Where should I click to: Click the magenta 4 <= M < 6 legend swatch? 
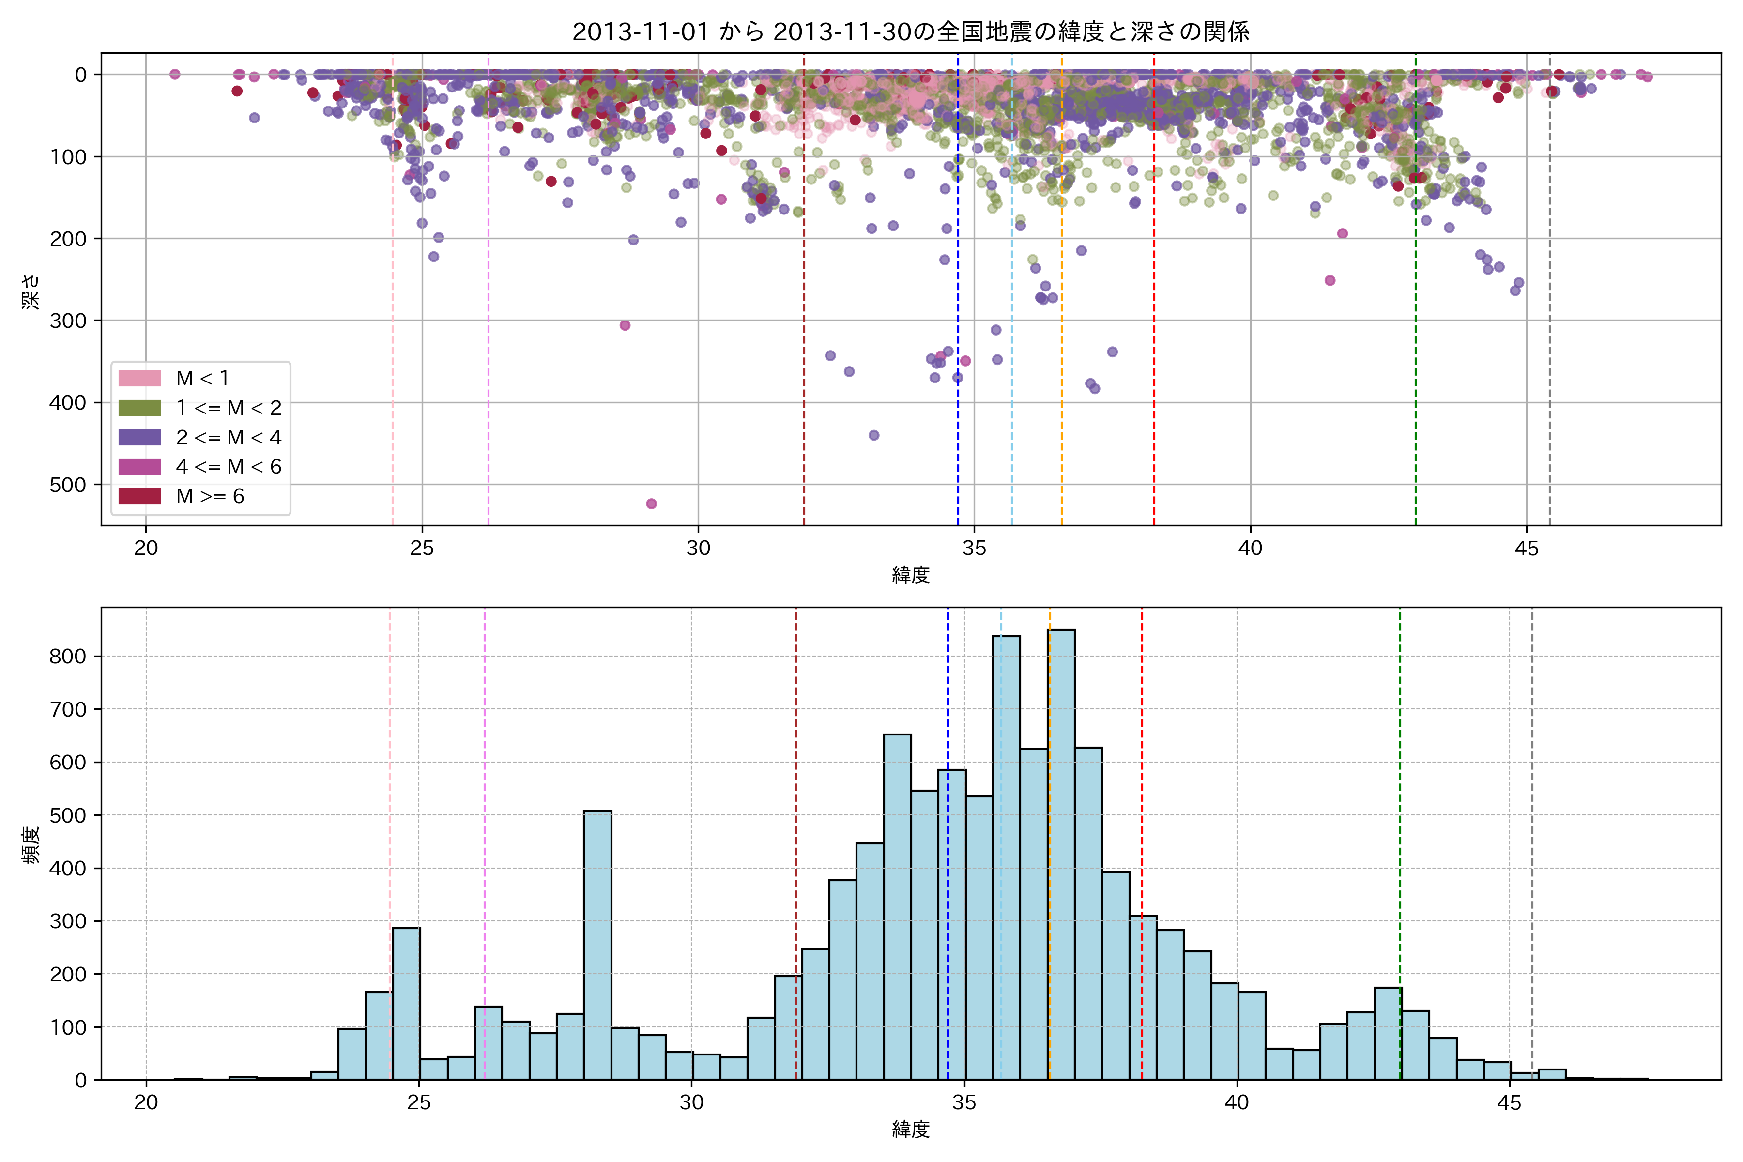click(139, 466)
